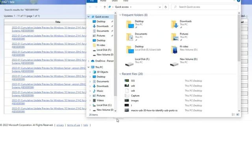Select macro-usb-30-how-to-identify-usb-ports-ss file
The width and height of the screenshot is (252, 142).
point(154,110)
